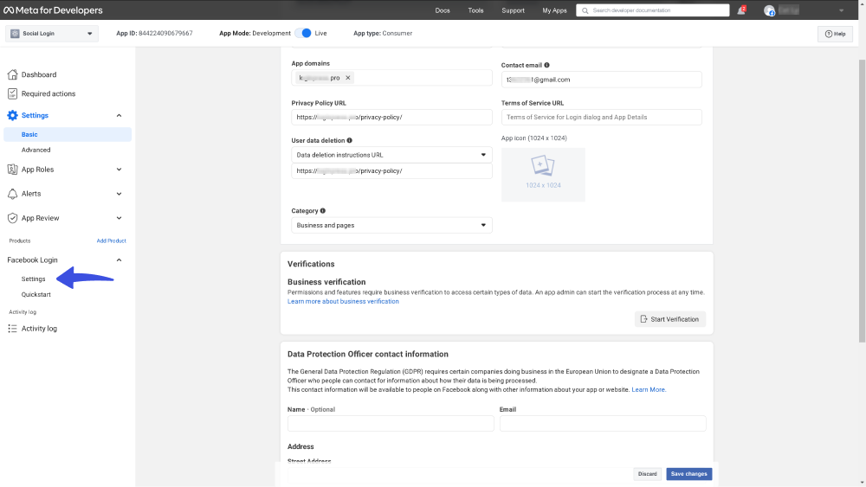Screen dimensions: 866x487
Task: Click the Social Login app icon
Action: [15, 34]
